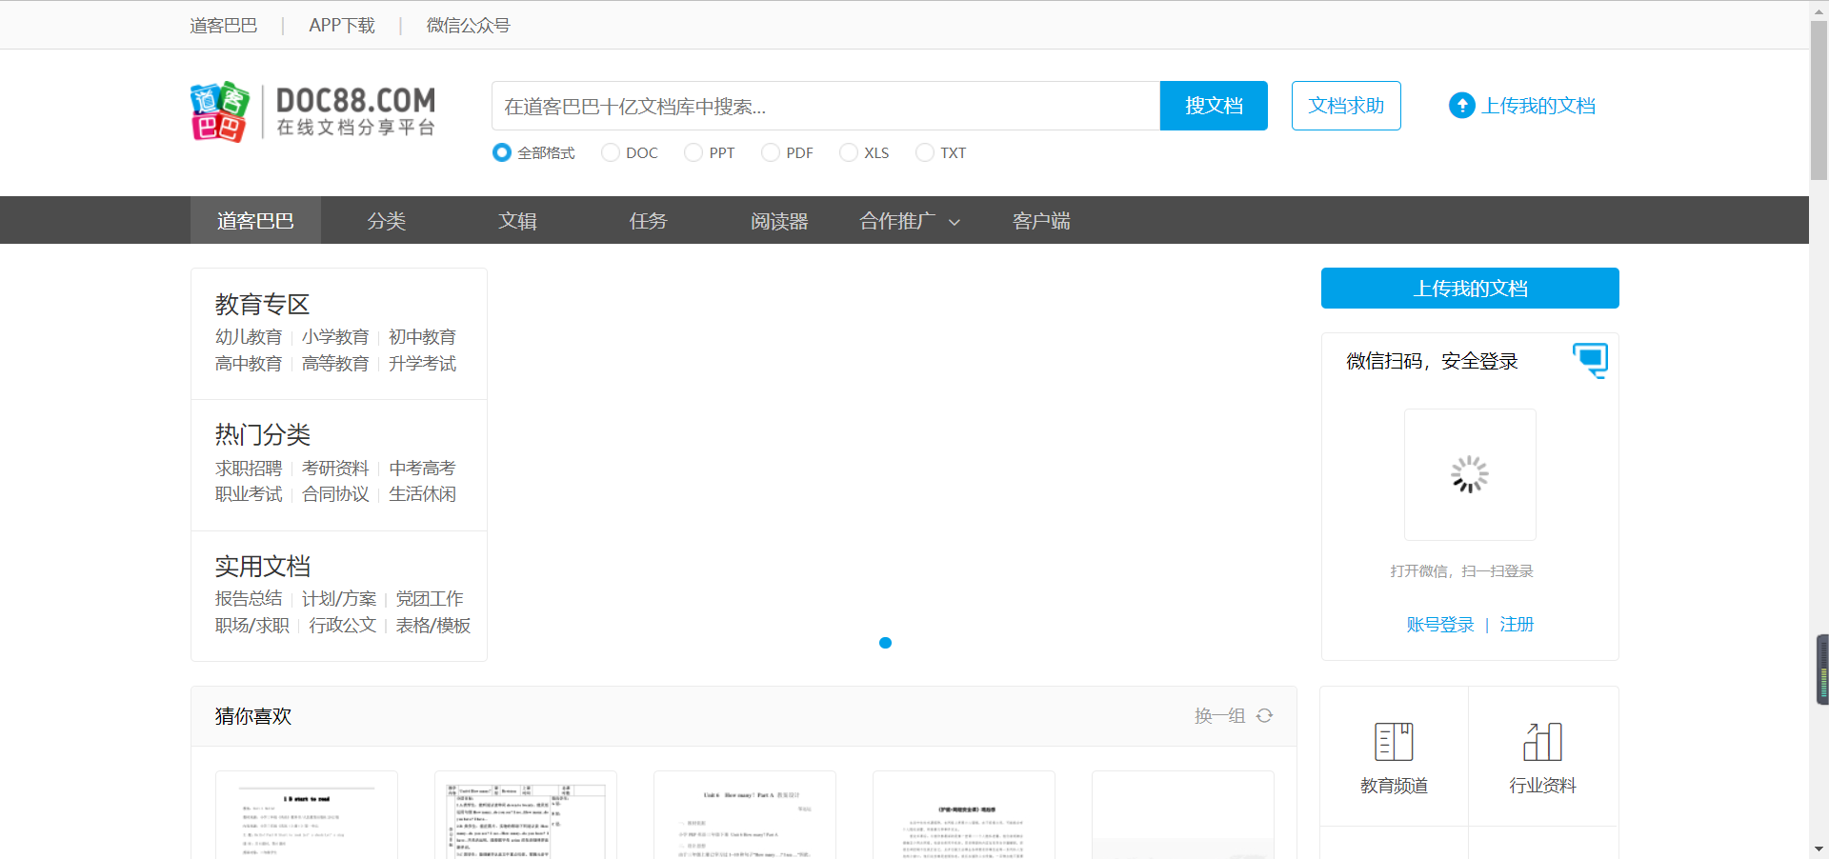This screenshot has width=1829, height=859.
Task: Open the 教育频道 book icon
Action: [1394, 742]
